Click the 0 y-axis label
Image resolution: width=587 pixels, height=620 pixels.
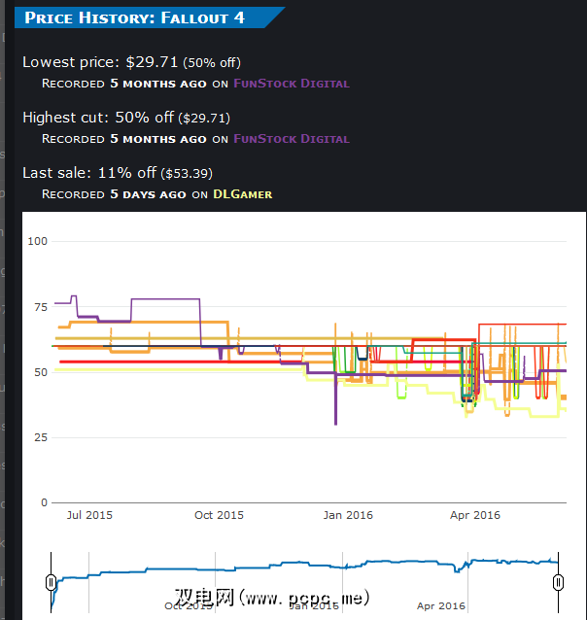45,503
